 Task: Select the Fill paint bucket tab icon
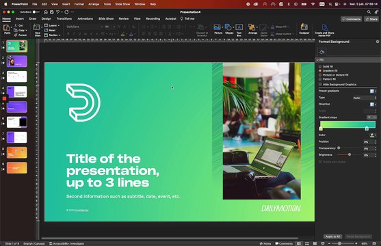tap(322, 52)
